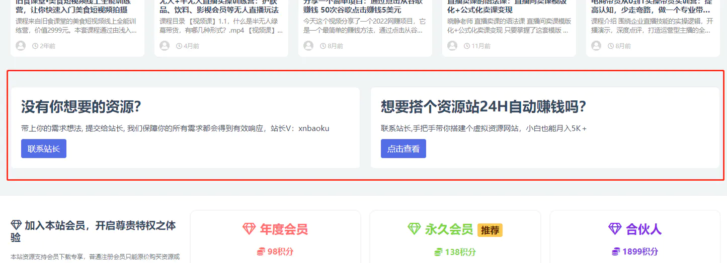Click author avatar on the 4月前 card
Image resolution: width=727 pixels, height=263 pixels.
pos(165,46)
